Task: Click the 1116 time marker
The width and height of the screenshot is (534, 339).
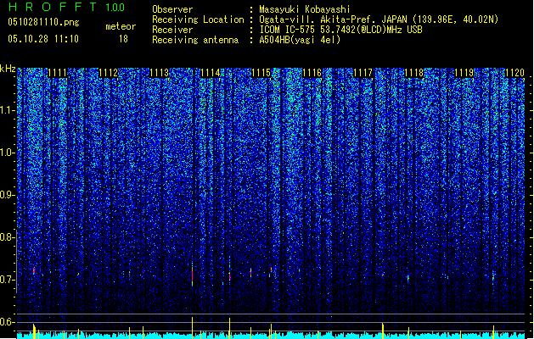Action: (x=312, y=73)
